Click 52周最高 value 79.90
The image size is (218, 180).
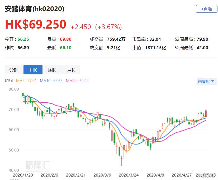pyautogui.click(x=202, y=39)
